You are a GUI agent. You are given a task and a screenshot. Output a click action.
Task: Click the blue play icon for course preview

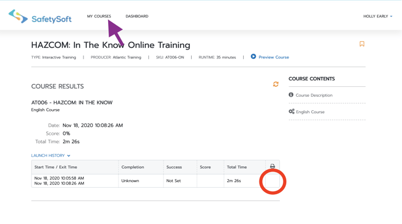tap(254, 57)
